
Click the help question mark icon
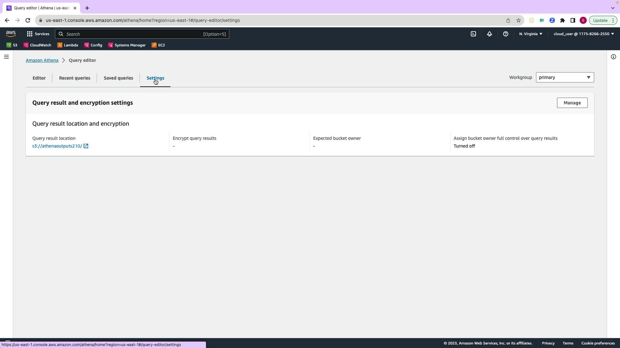click(x=506, y=34)
